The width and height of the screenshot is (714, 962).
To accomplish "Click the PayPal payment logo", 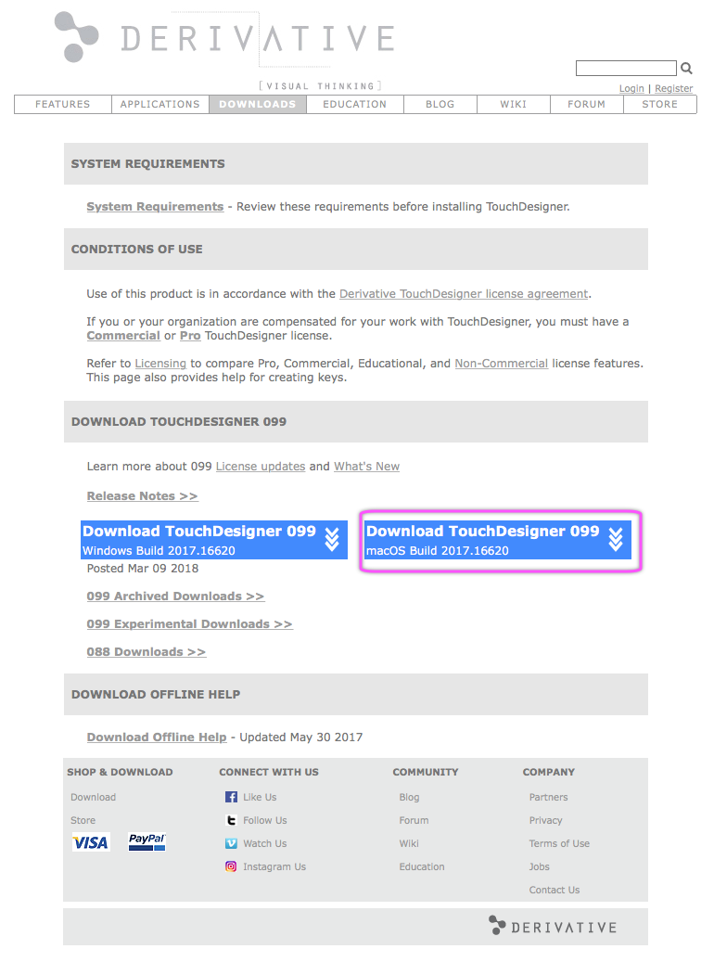I will (x=147, y=842).
